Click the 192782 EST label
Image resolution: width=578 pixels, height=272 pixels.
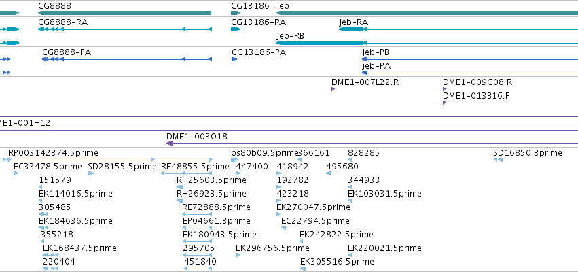click(293, 180)
